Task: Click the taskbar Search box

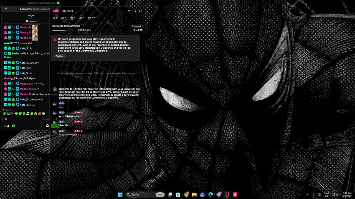Action: coord(145,195)
